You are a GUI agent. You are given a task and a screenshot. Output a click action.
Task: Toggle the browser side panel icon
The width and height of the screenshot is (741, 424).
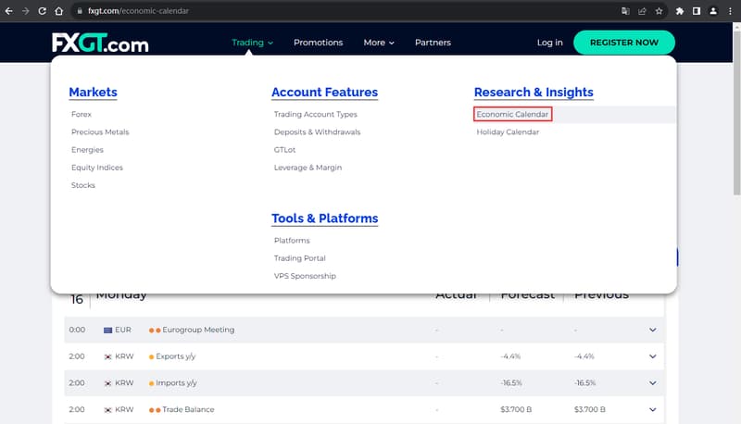click(x=696, y=11)
